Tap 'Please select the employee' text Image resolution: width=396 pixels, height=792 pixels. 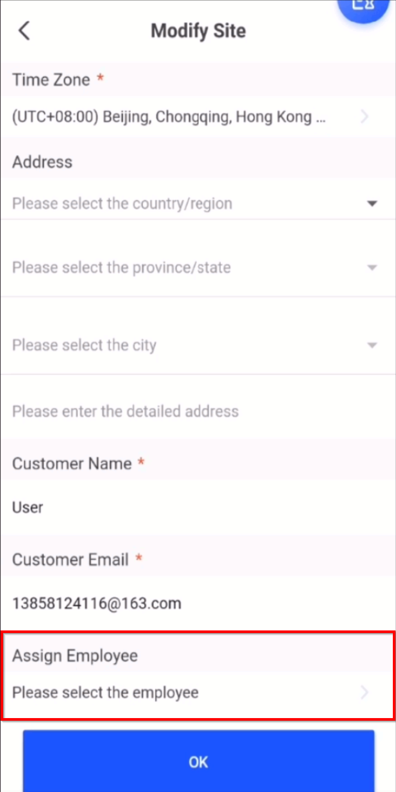coord(105,692)
